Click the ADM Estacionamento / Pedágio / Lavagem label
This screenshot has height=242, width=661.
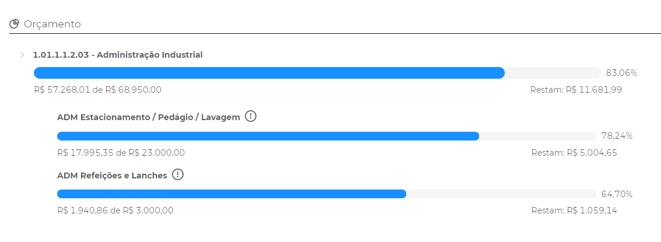pyautogui.click(x=149, y=117)
